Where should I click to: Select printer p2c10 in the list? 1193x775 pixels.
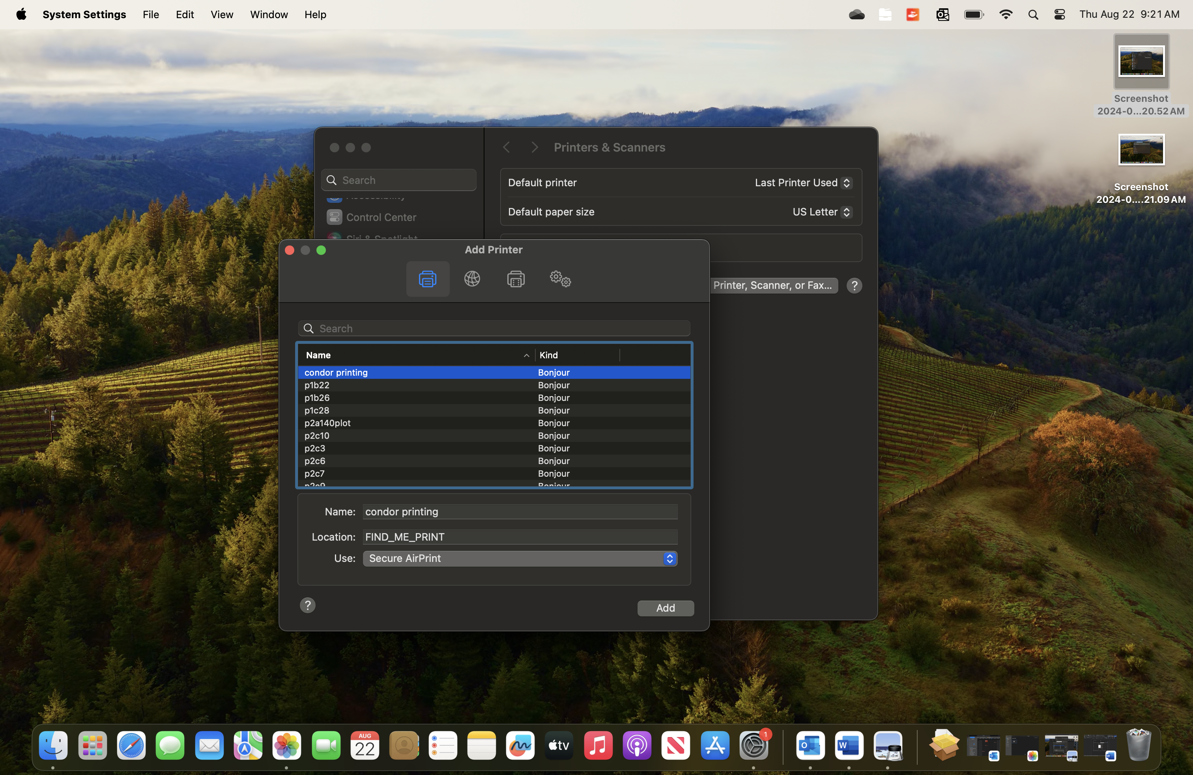[494, 436]
